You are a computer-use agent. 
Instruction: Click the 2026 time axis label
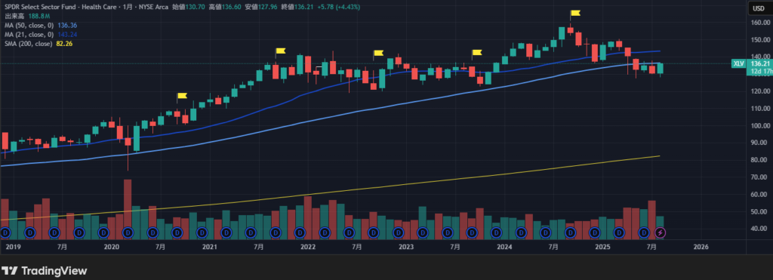pos(701,247)
